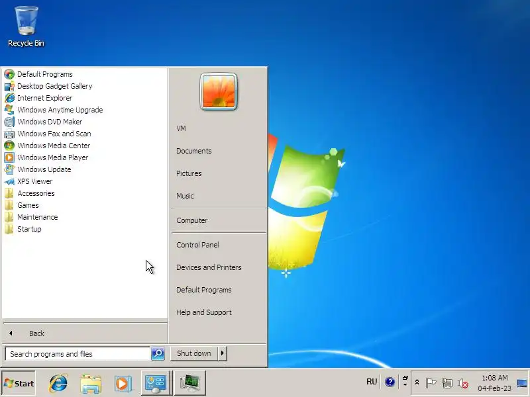Open the Recycle Bin desktop icon
The height and width of the screenshot is (397, 530).
point(26,26)
